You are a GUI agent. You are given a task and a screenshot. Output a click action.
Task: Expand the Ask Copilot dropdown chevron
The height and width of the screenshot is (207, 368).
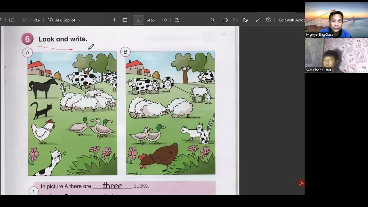click(79, 20)
